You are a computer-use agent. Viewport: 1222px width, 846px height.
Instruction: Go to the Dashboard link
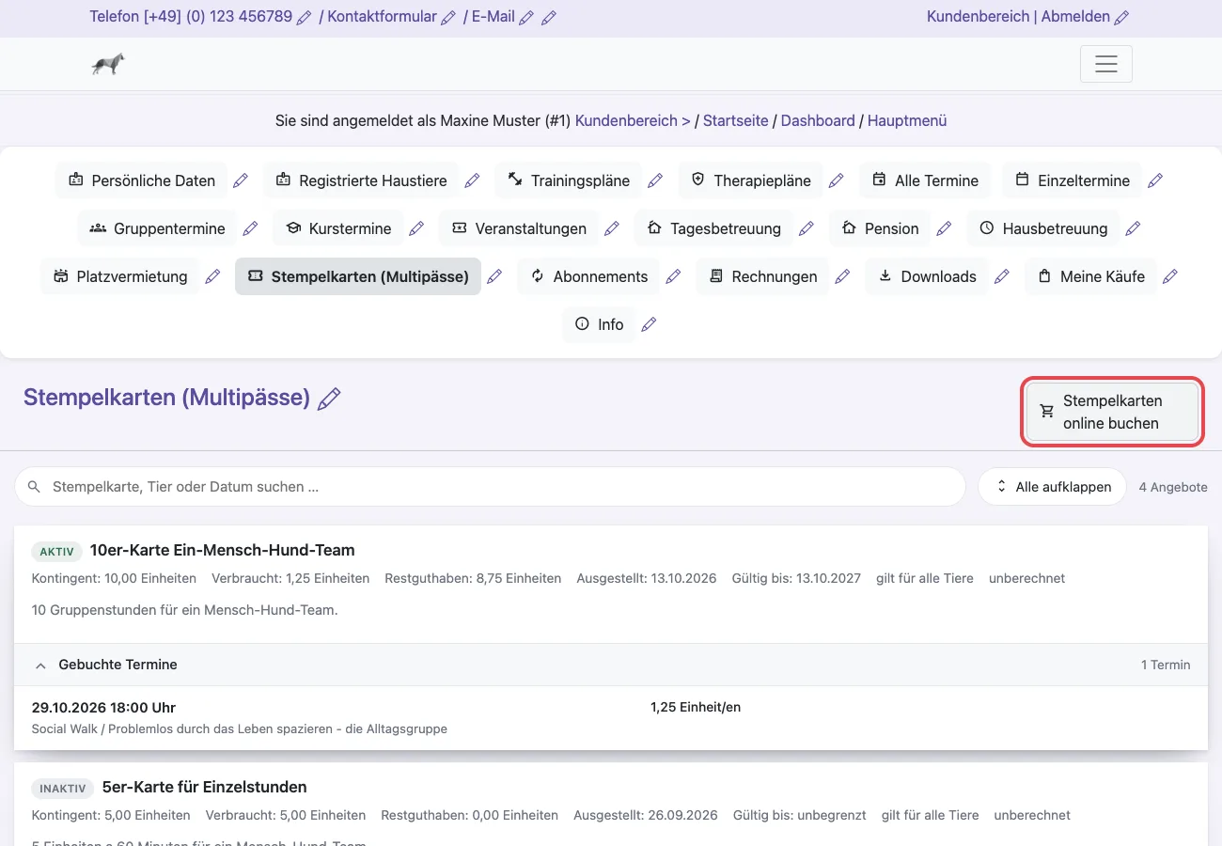(818, 120)
